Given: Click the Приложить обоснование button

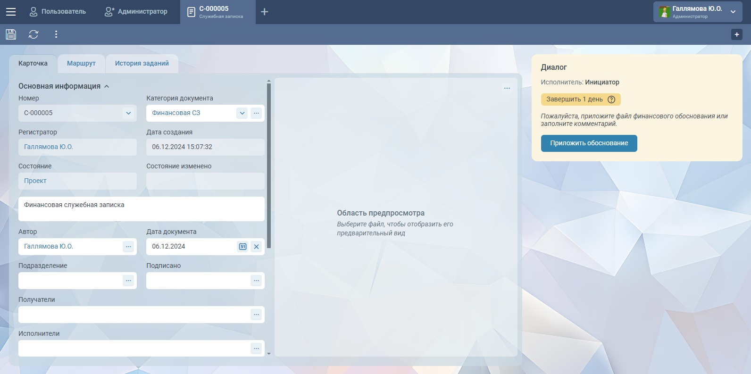Looking at the screenshot, I should (589, 143).
